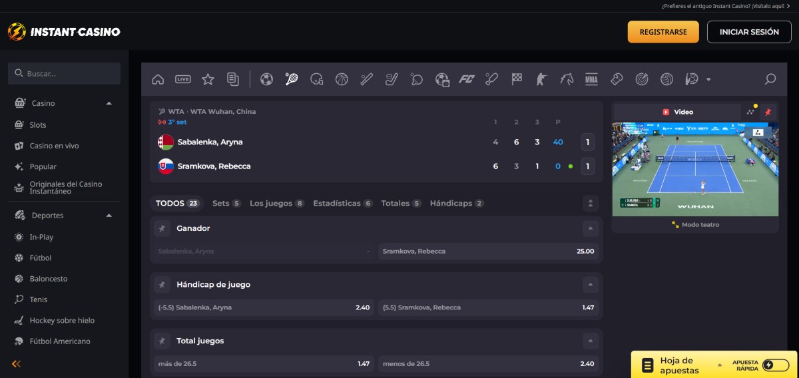The height and width of the screenshot is (378, 799).
Task: Toggle the red pin on video panel
Action: [768, 112]
